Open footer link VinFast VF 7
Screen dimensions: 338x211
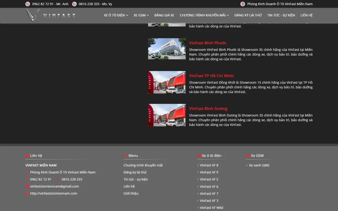209,194
